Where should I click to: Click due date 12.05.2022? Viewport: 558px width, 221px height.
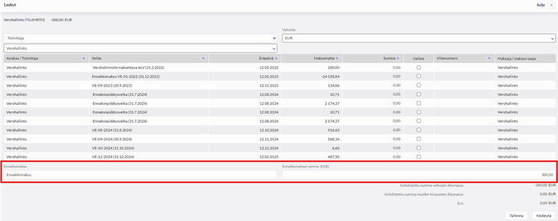[270, 67]
